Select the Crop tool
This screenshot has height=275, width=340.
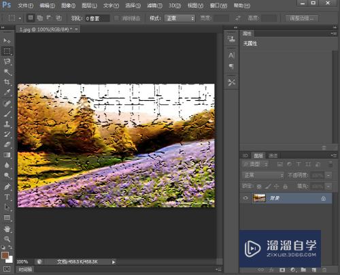[x=7, y=82]
